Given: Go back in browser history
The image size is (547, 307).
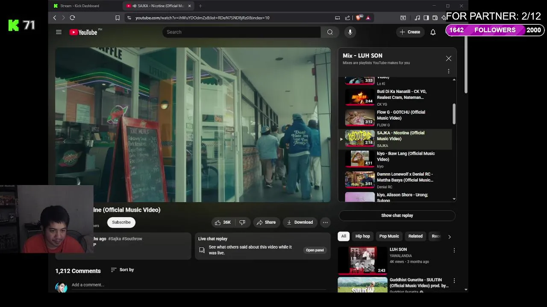Looking at the screenshot, I should (55, 17).
